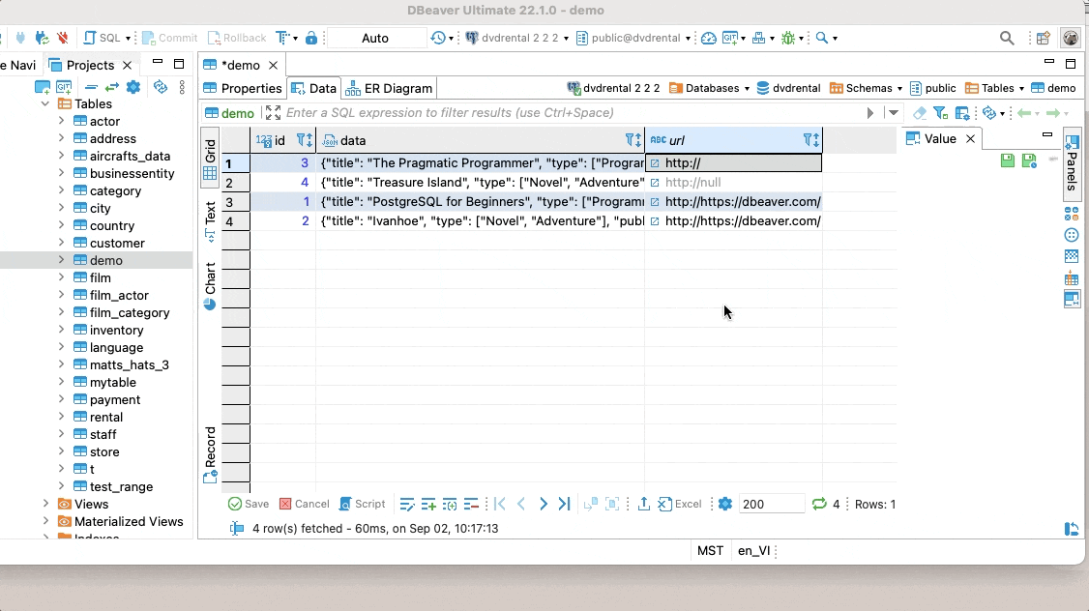Viewport: 1089px width, 611px height.
Task: Toggle Record view mode
Action: coord(211,454)
